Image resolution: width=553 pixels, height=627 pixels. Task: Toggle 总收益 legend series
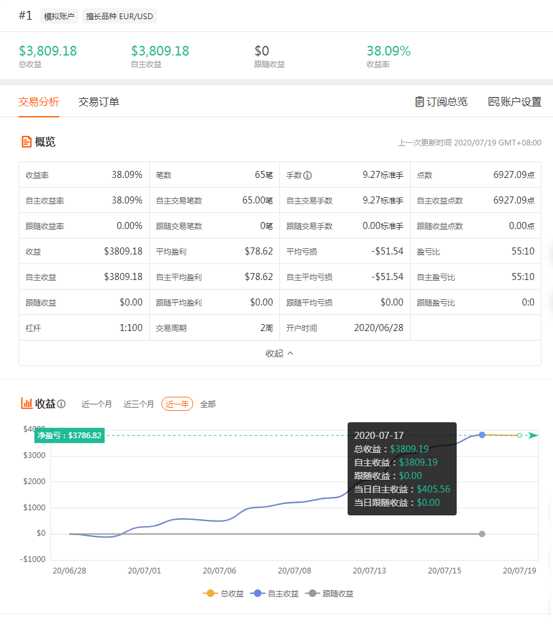(223, 594)
